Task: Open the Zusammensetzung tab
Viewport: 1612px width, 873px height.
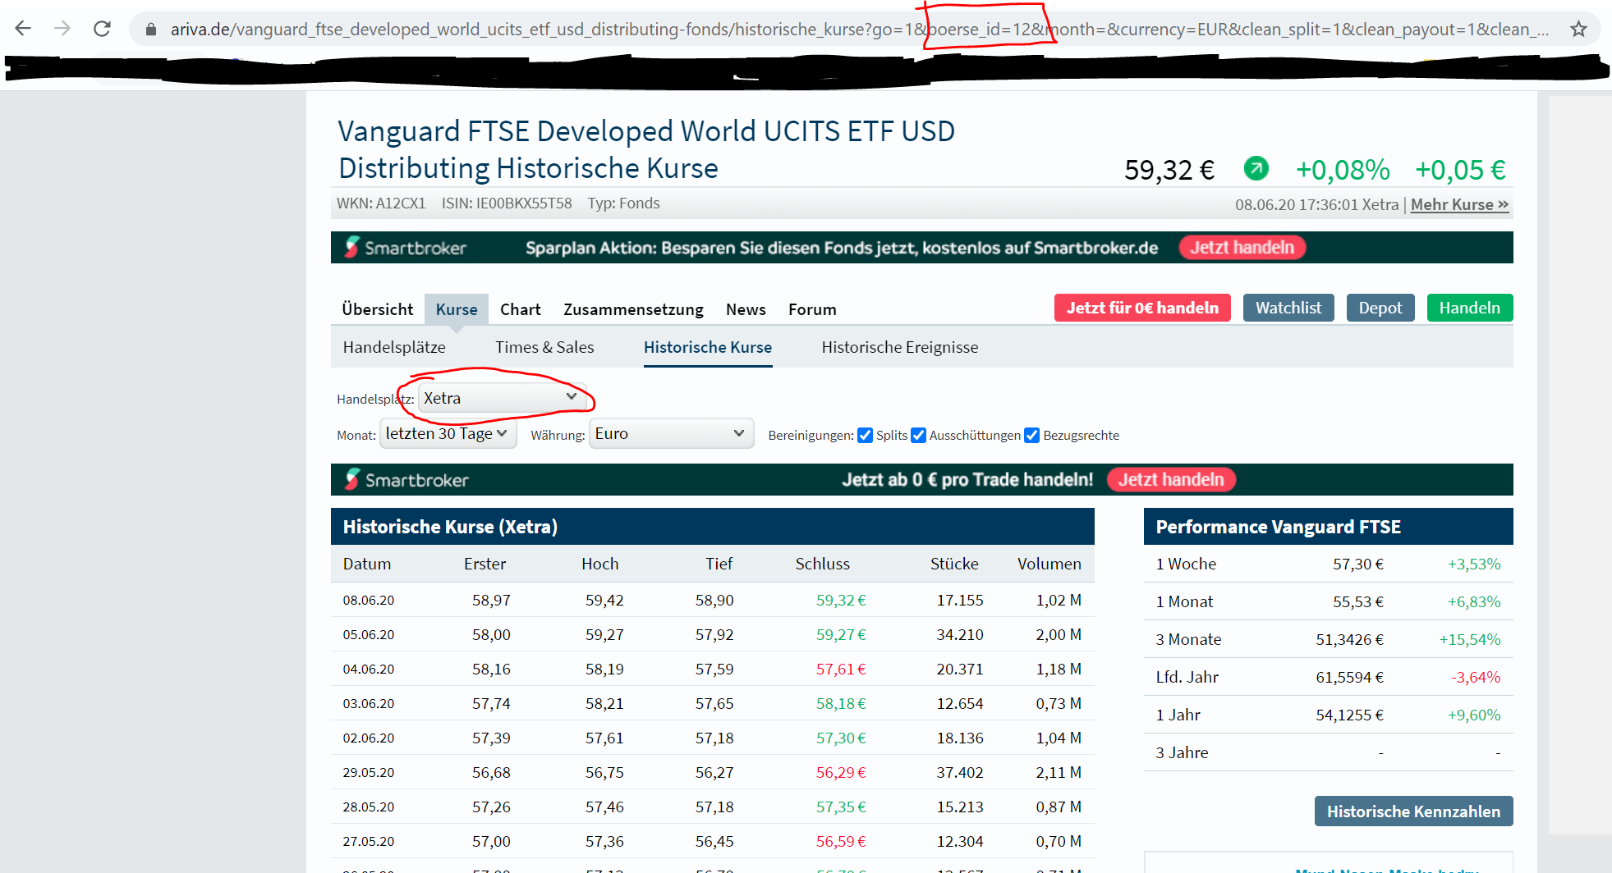Action: point(633,309)
